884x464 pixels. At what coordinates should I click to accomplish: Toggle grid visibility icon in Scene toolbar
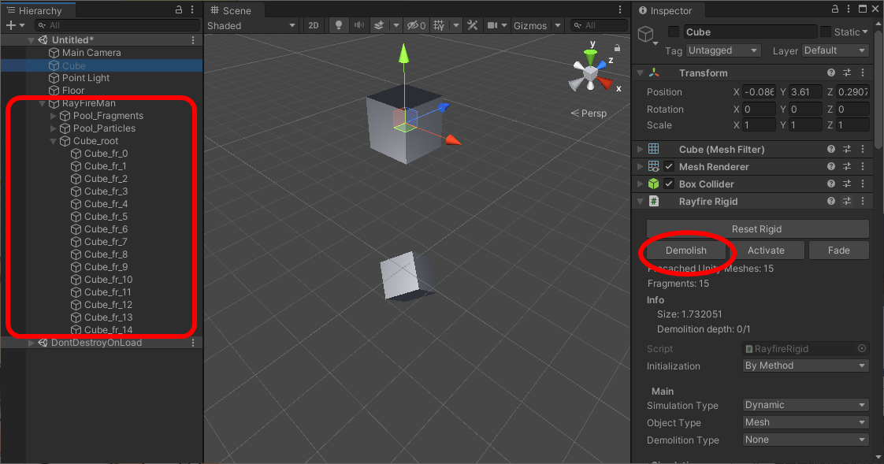439,25
